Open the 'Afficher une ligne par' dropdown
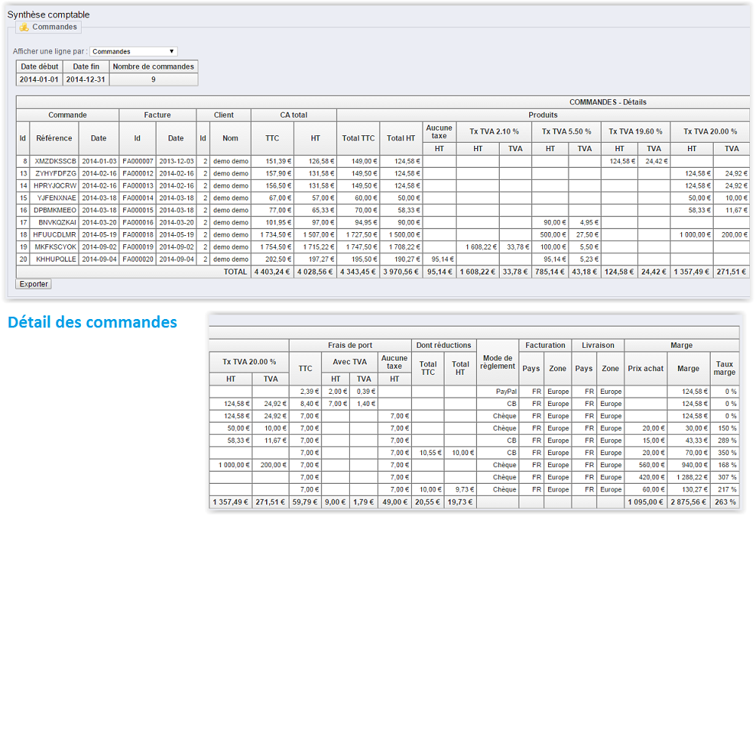 (x=133, y=51)
